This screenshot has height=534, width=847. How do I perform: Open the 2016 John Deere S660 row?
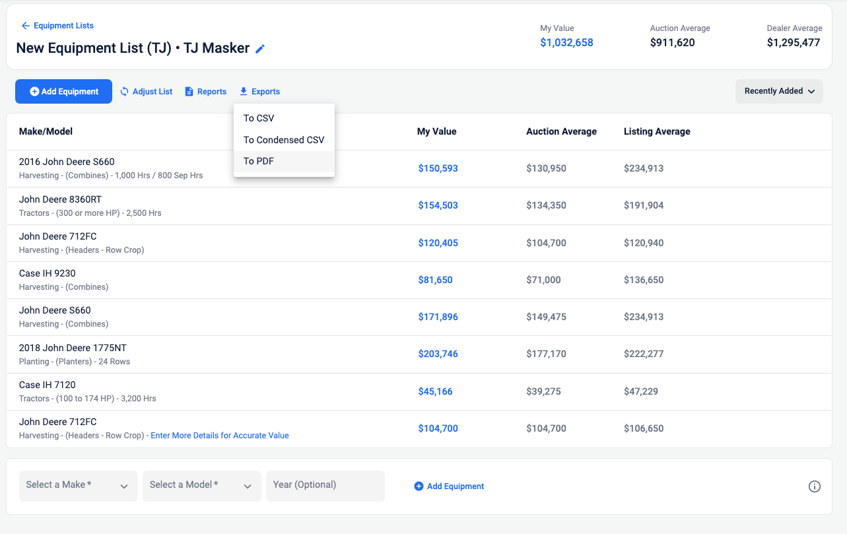pyautogui.click(x=419, y=168)
